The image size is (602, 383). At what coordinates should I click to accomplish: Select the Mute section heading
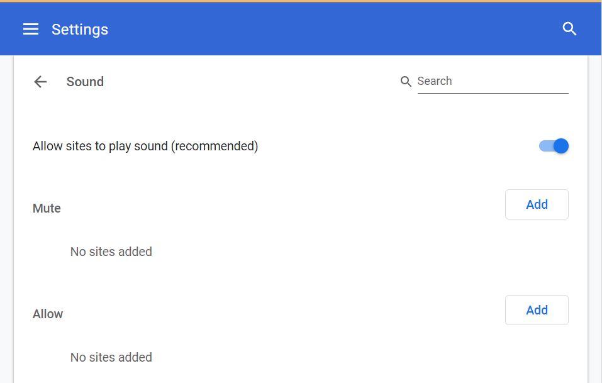tap(47, 208)
